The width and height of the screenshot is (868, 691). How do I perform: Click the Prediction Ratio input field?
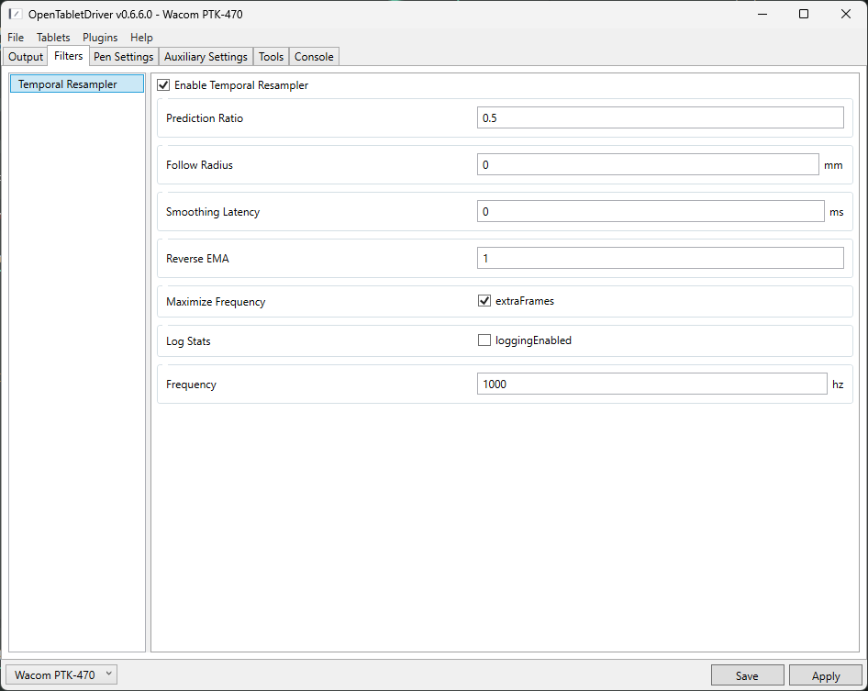tap(660, 118)
